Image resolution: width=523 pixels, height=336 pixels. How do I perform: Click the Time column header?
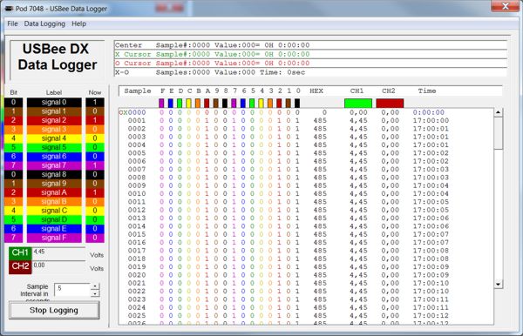(x=427, y=91)
